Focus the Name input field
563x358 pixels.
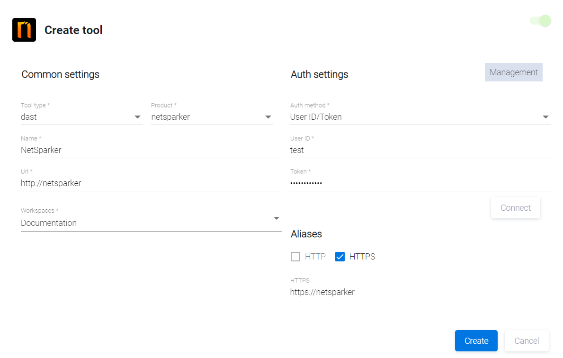[151, 150]
